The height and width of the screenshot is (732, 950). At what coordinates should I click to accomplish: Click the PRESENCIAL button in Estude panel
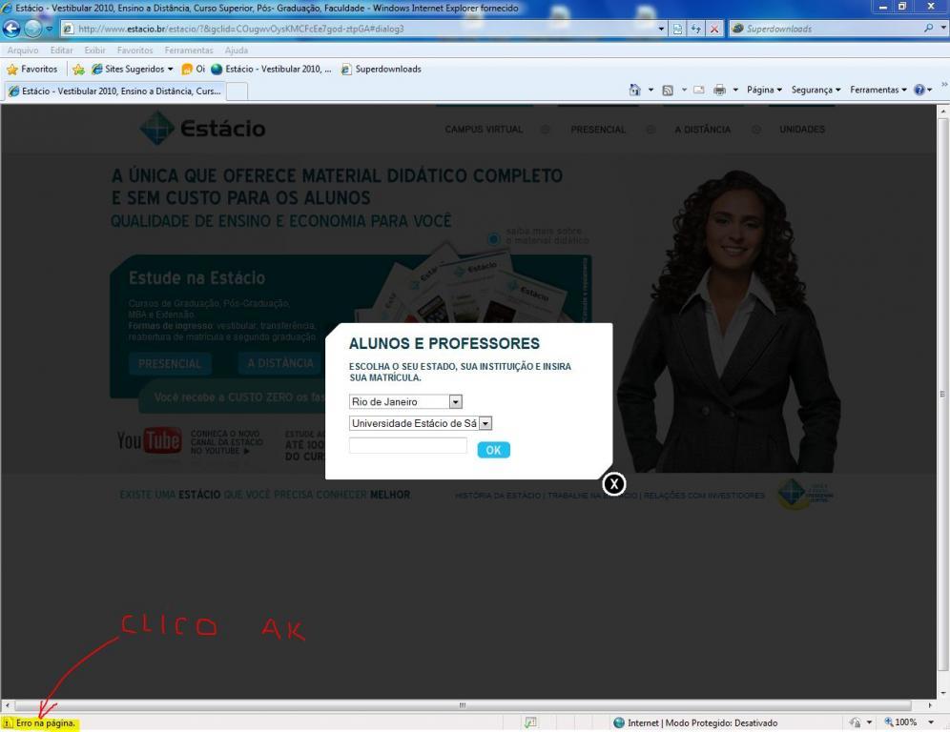tap(170, 363)
